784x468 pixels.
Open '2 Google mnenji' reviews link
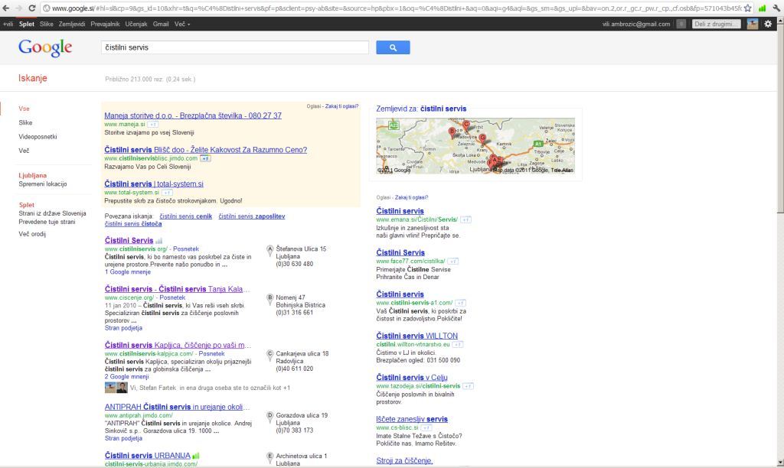point(126,376)
